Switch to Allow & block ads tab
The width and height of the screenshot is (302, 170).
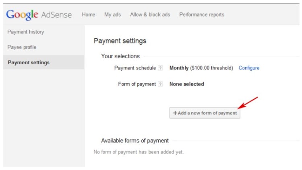(x=150, y=14)
